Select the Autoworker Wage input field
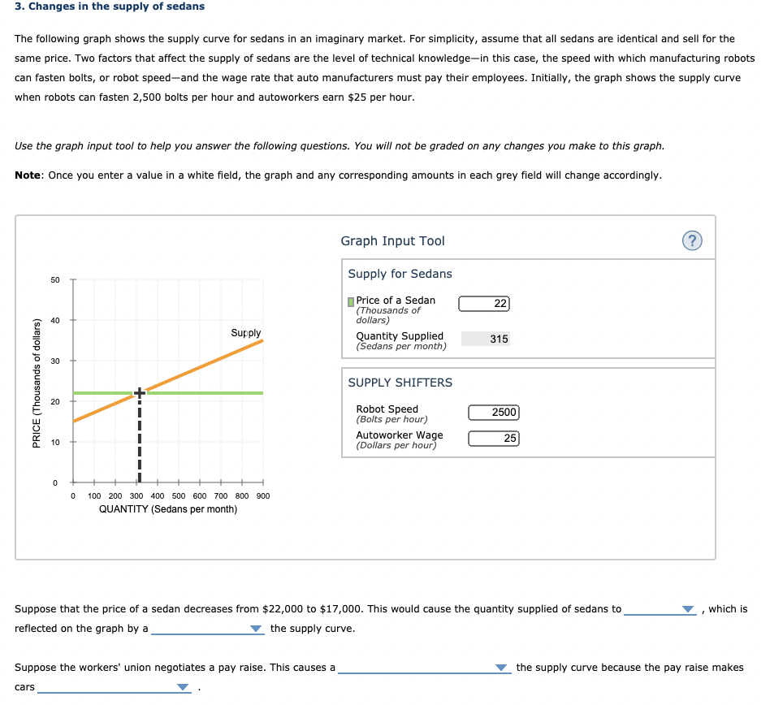 pyautogui.click(x=494, y=438)
